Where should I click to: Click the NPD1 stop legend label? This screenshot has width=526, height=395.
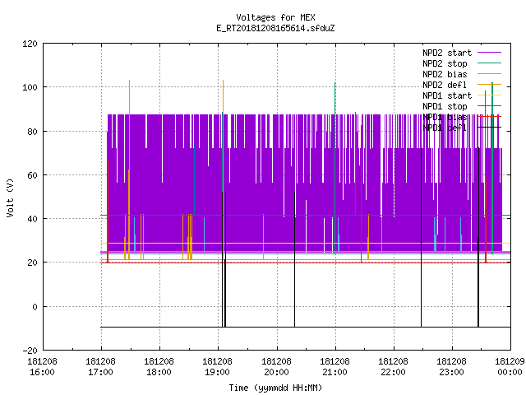pyautogui.click(x=445, y=106)
